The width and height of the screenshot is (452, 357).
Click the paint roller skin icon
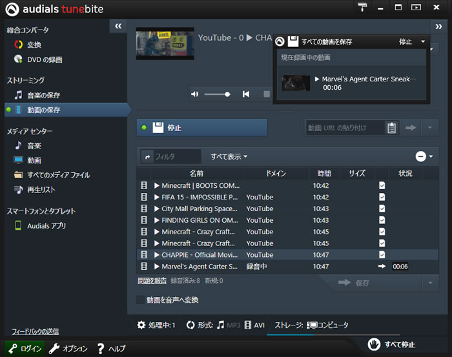[x=362, y=7]
